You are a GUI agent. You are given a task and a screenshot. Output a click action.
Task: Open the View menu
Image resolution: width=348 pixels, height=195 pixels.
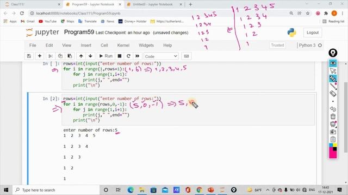[66, 45]
